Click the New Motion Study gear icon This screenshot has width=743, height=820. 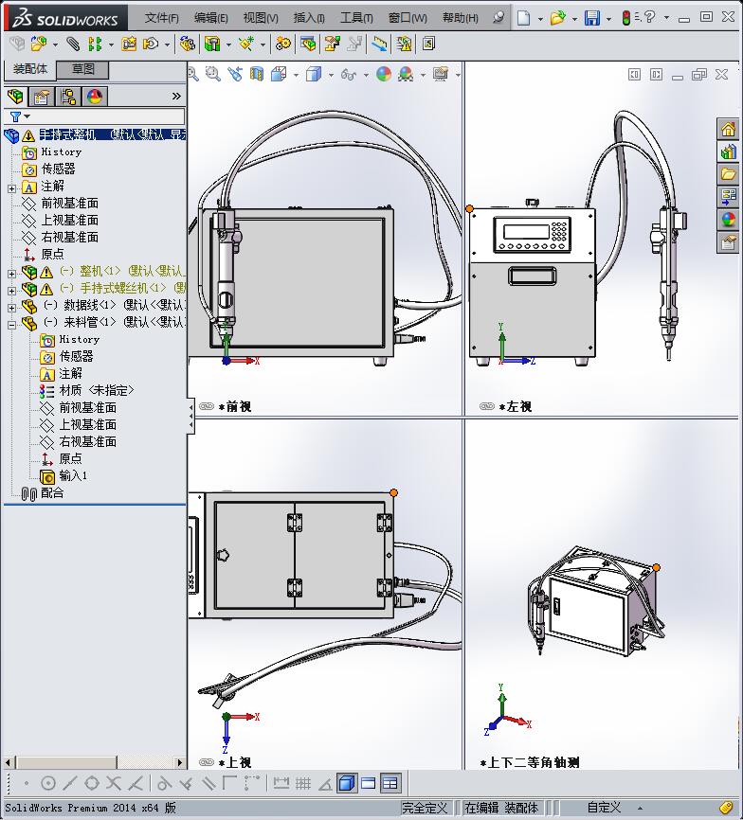[x=283, y=44]
